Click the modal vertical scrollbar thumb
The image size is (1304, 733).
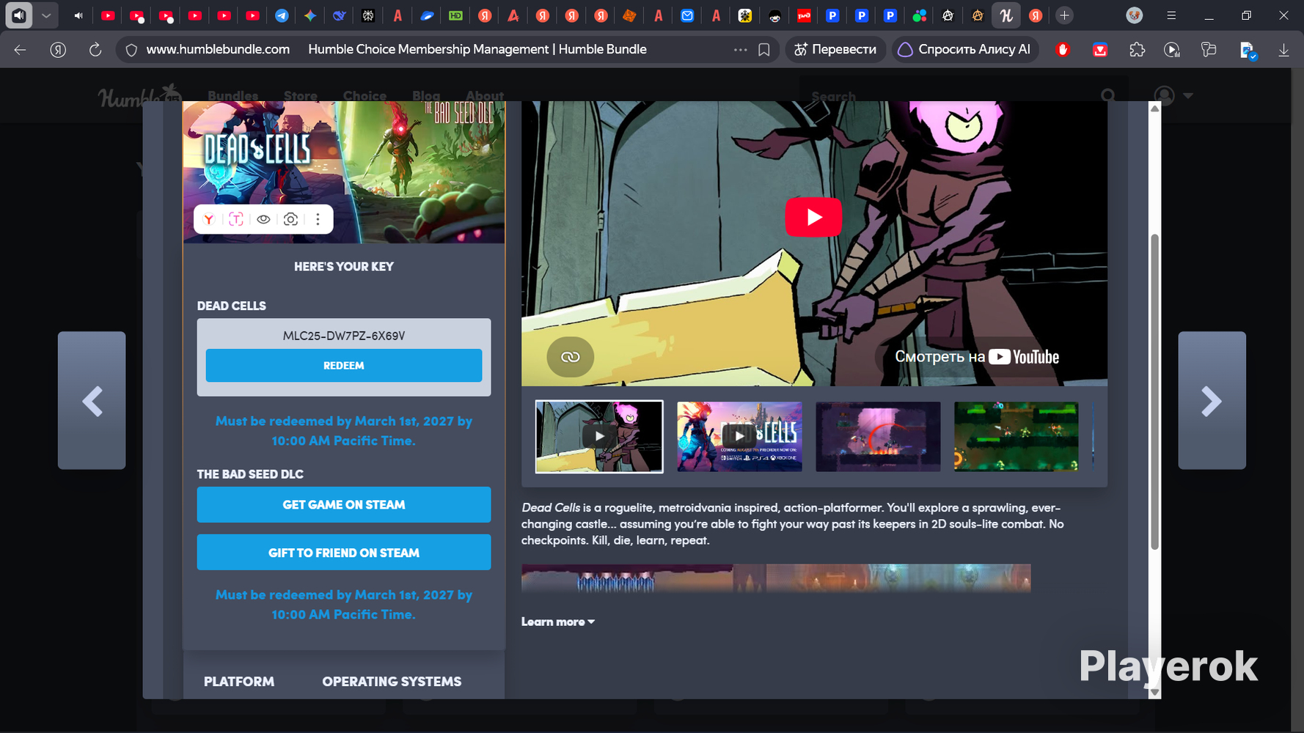click(1154, 391)
